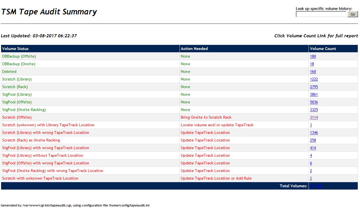Select the StgPool (Library) status text
The height and width of the screenshot is (209, 360).
tap(17, 95)
